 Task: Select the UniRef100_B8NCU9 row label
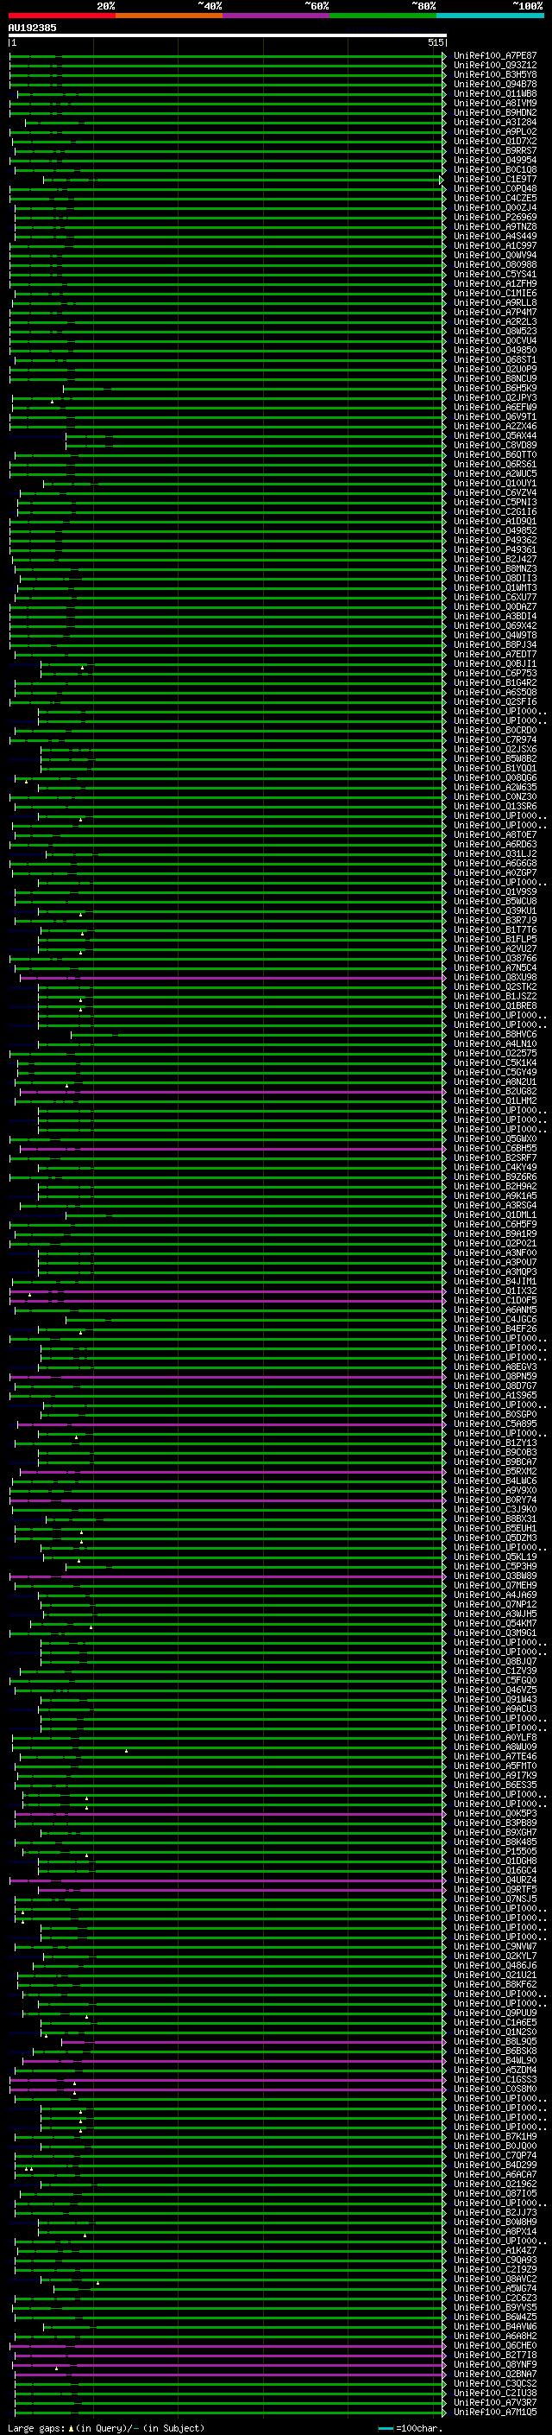click(495, 379)
